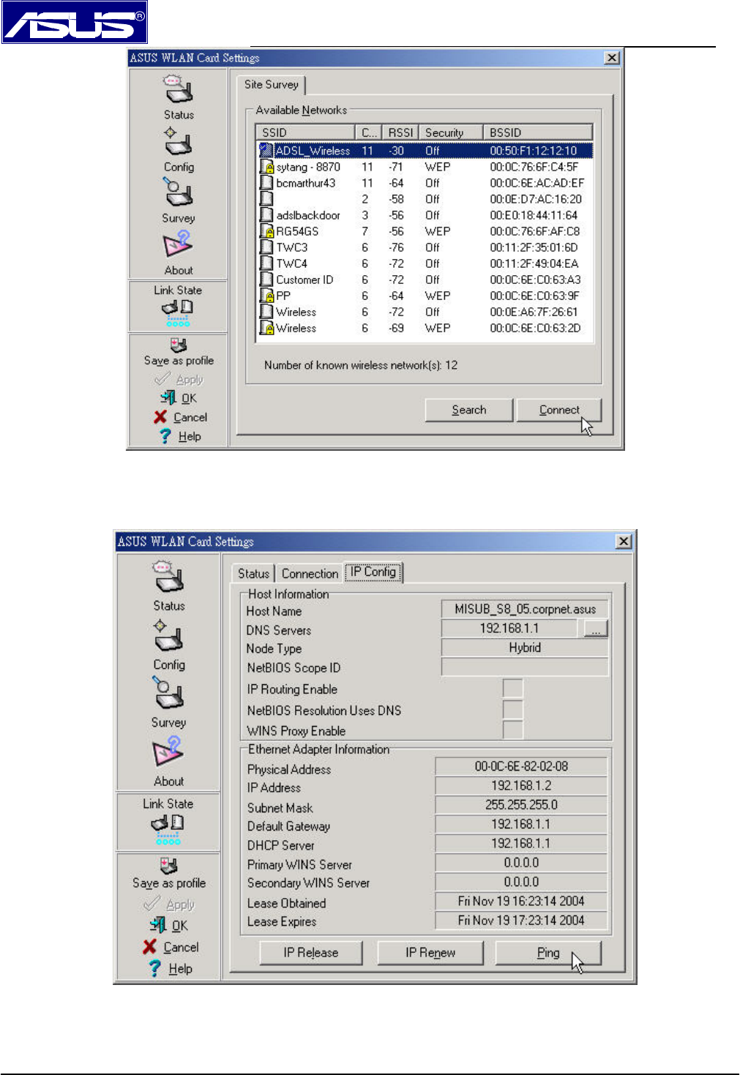Viewport: 740px width, 1075px height.
Task: Click the Connect button
Action: coord(559,410)
